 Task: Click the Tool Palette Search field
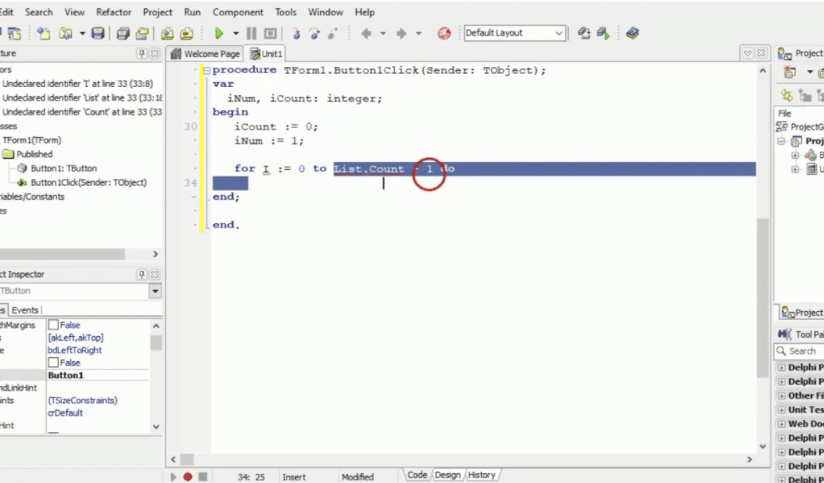click(799, 351)
